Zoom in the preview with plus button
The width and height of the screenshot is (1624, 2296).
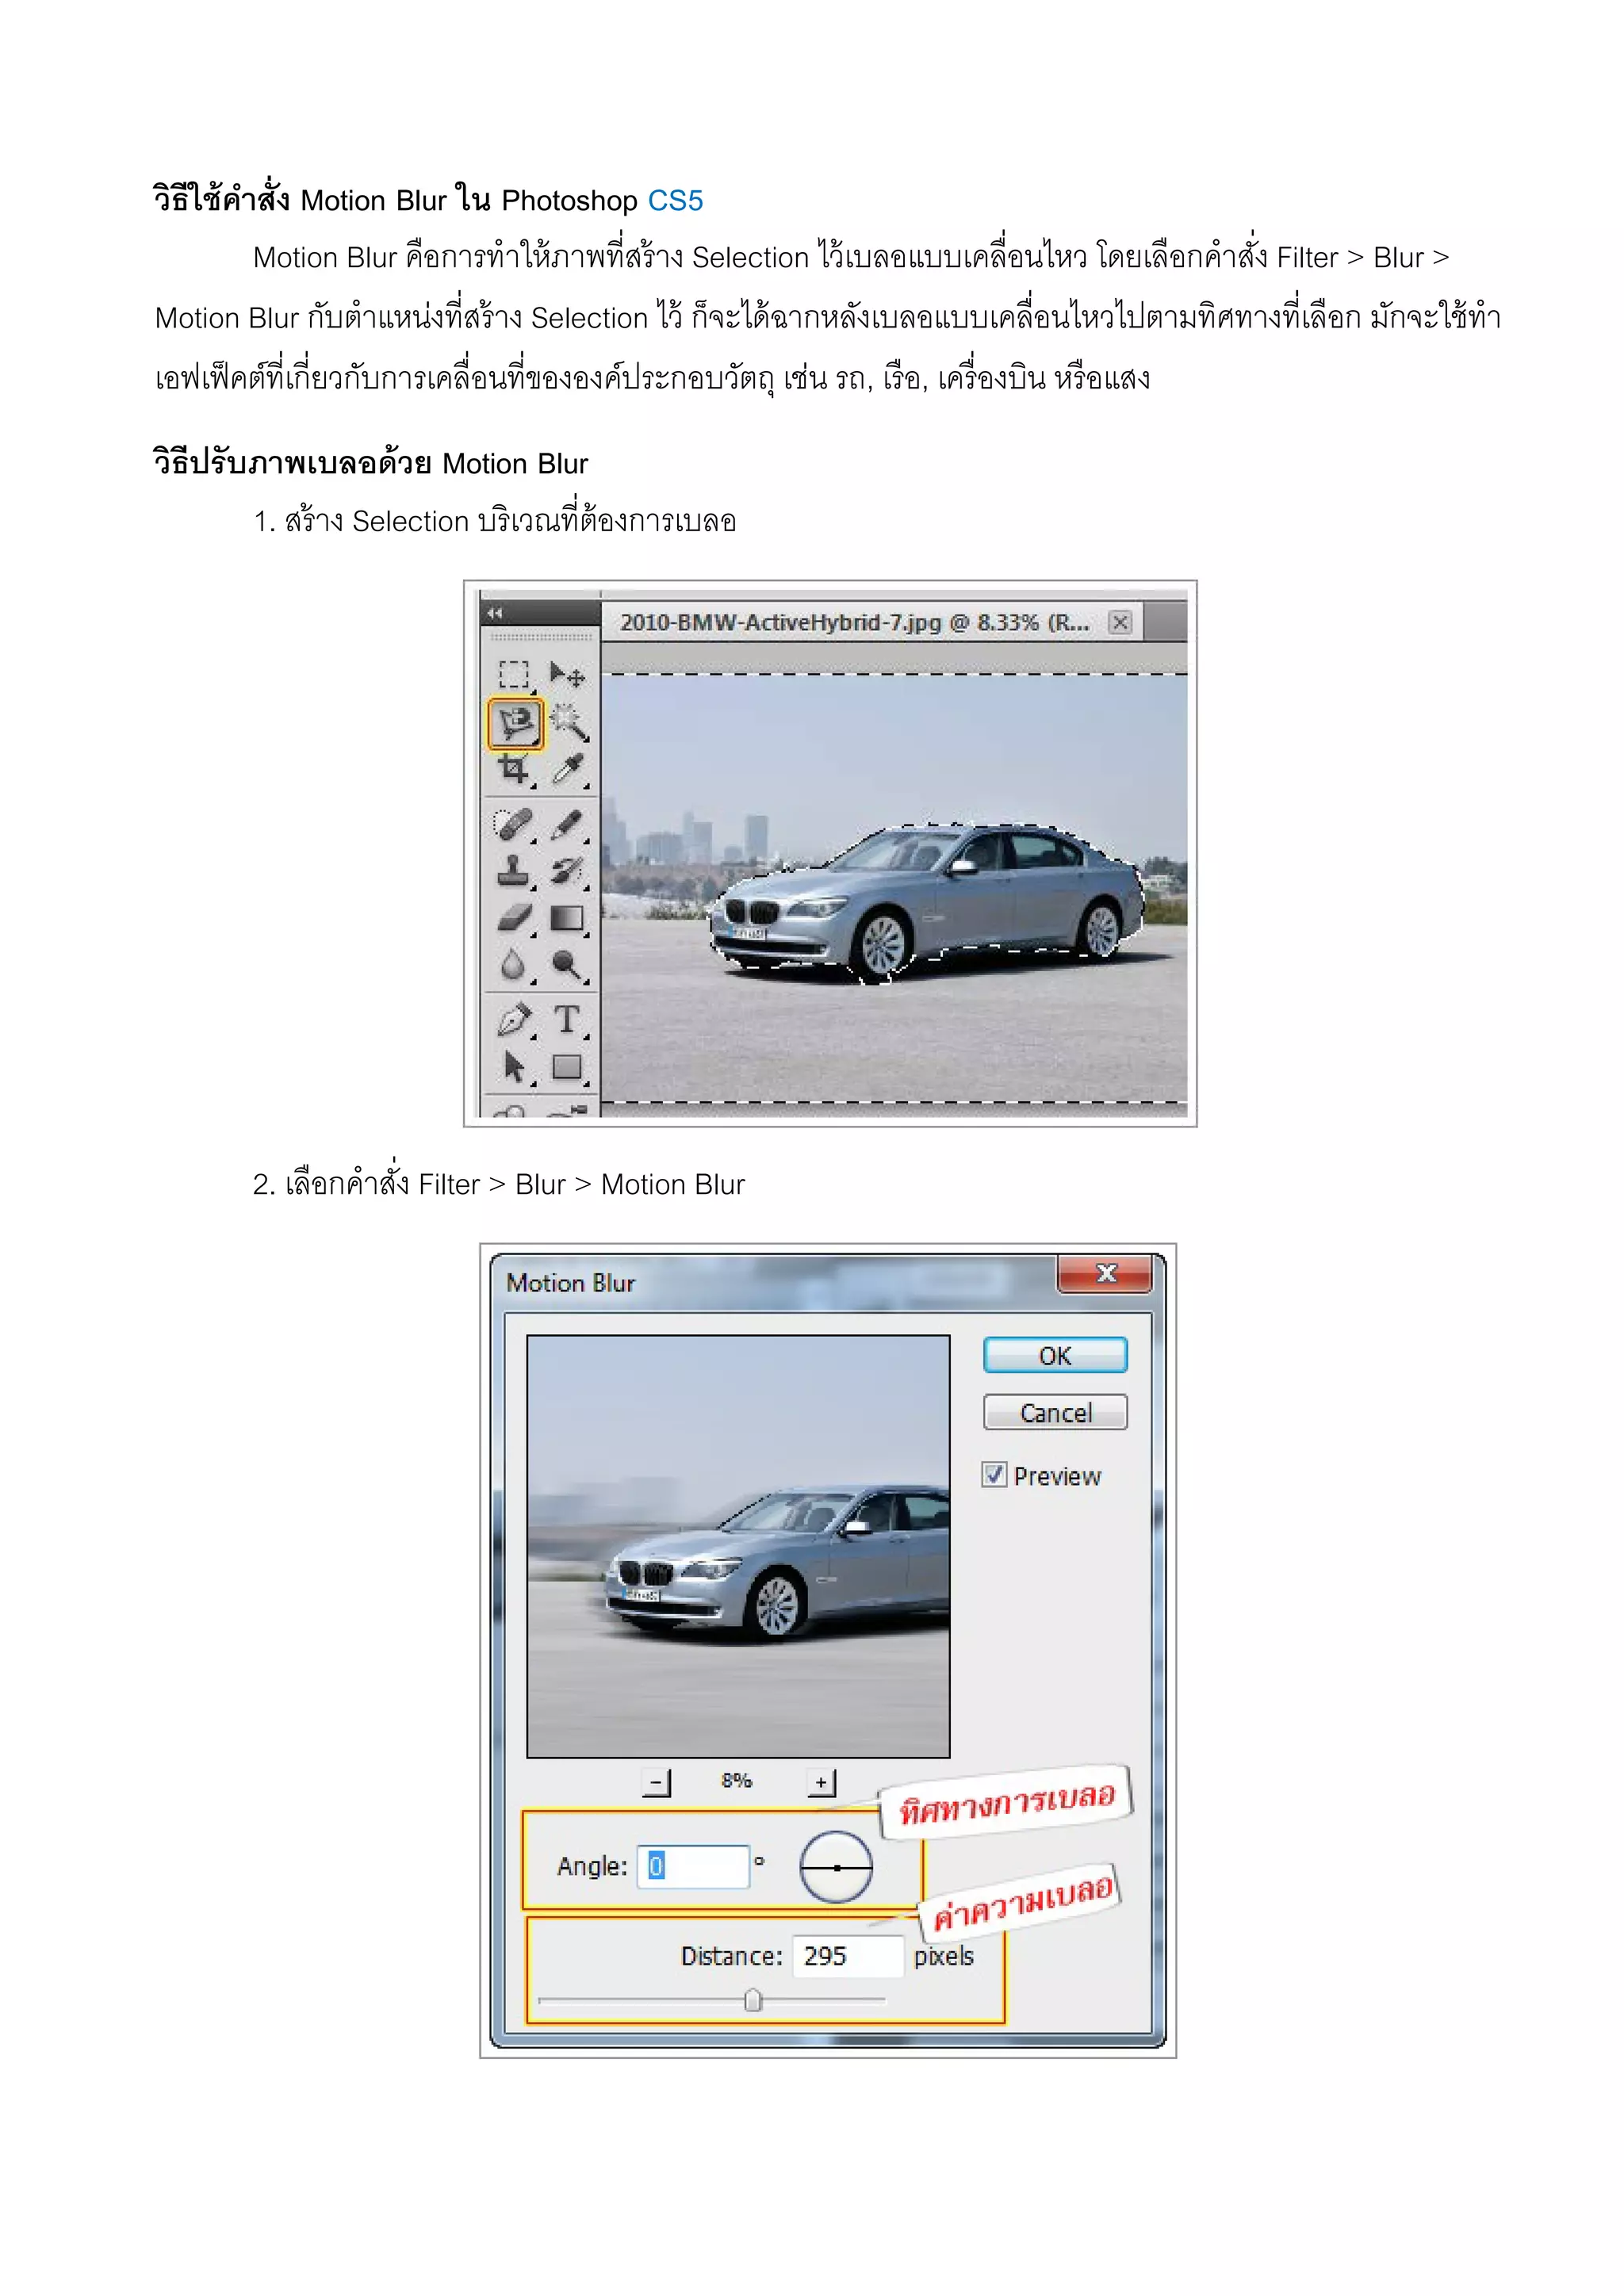pyautogui.click(x=821, y=1782)
